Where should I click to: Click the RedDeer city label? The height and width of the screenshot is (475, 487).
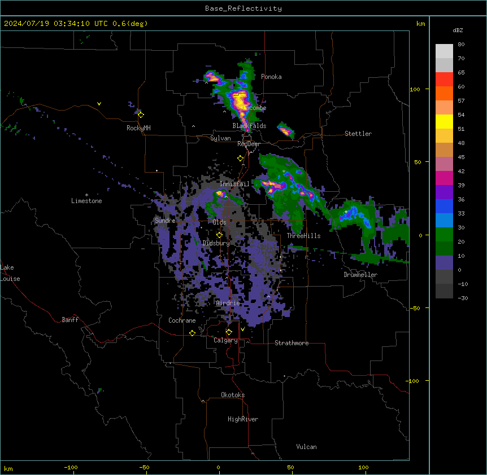(249, 144)
